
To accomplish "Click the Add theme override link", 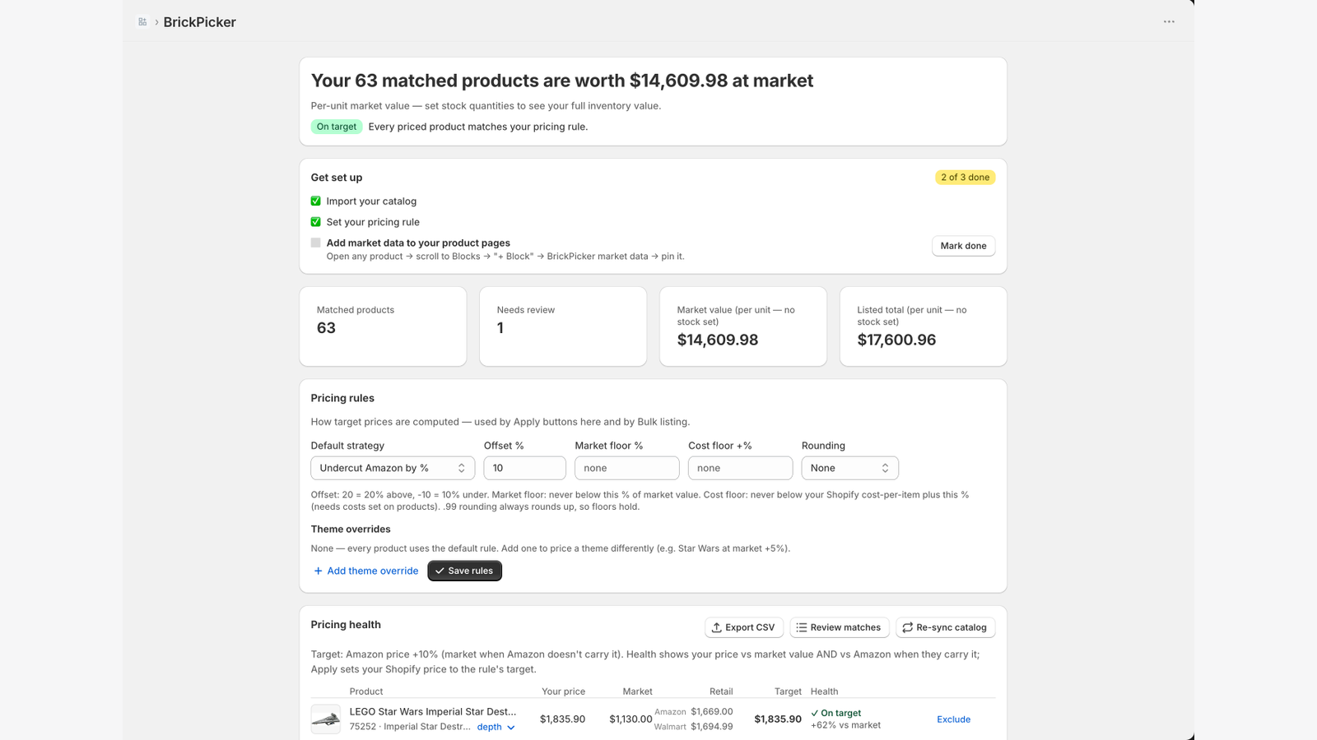I will 372,571.
